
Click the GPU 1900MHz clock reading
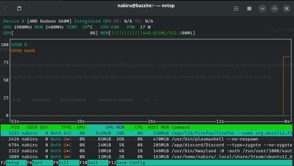[x=18, y=27]
